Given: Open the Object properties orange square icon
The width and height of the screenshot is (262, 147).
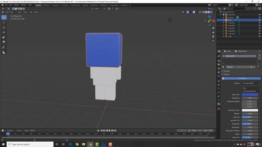Looking at the screenshot, I should (219, 81).
